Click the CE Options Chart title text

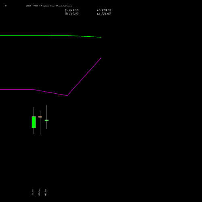click(49, 6)
